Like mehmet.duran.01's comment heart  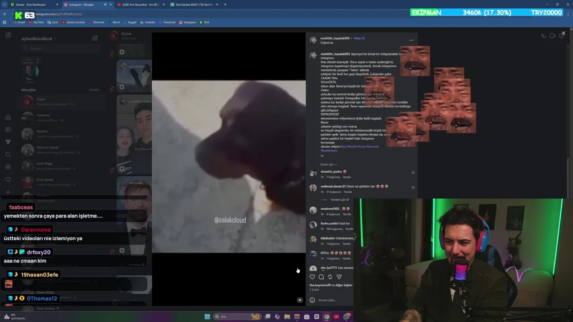[x=413, y=187]
